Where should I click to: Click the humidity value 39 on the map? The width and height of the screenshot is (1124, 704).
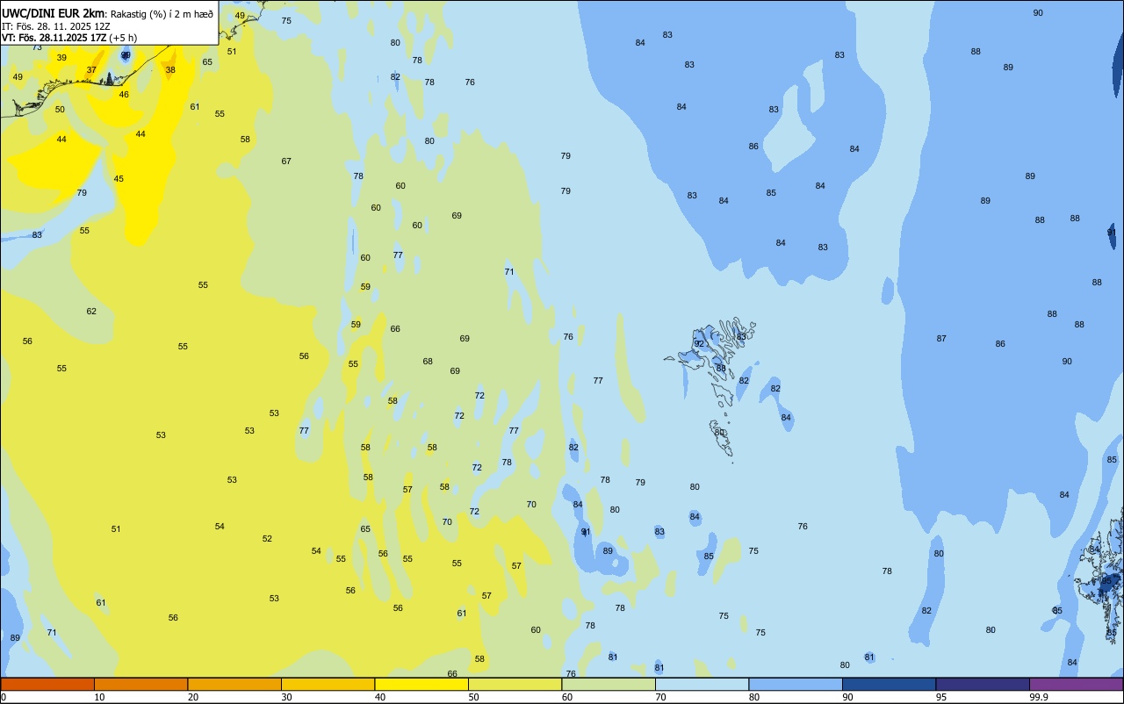click(61, 58)
